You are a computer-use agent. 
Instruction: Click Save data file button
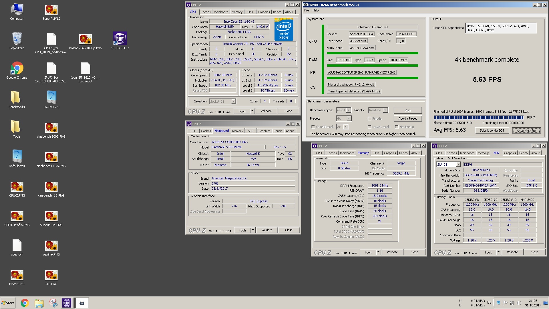[526, 130]
